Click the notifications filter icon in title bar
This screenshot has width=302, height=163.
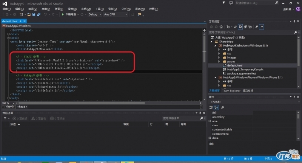tap(224, 3)
